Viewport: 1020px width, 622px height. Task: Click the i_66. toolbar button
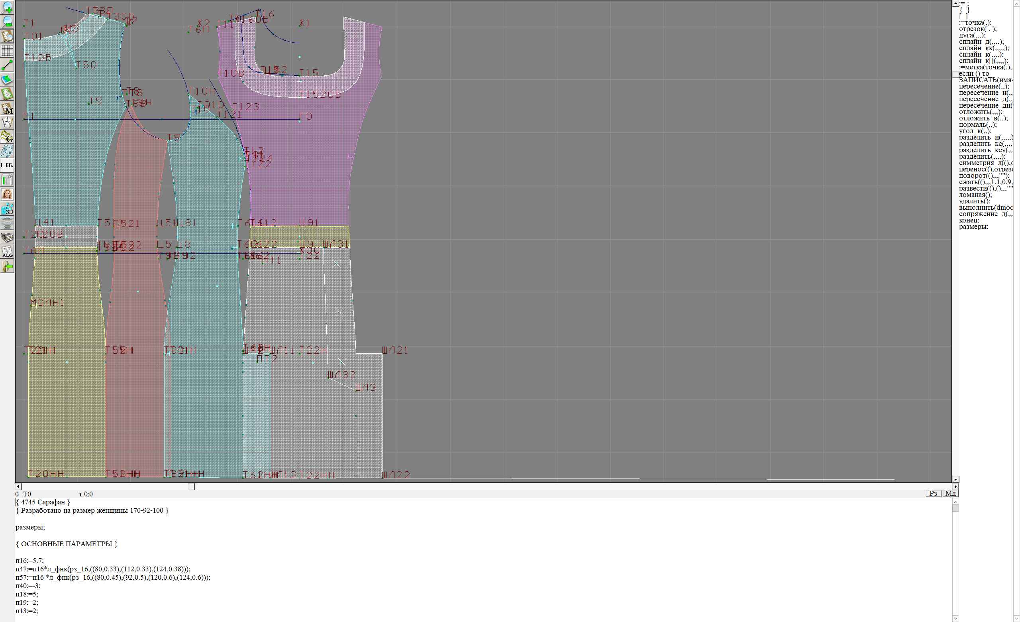pos(8,165)
